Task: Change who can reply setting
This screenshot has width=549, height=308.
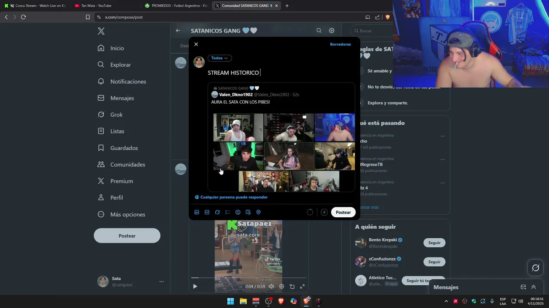Action: (x=231, y=197)
